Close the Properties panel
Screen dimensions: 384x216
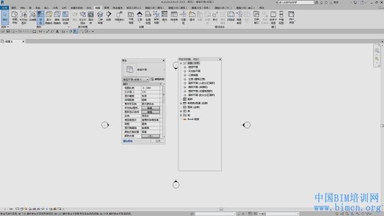(164, 61)
